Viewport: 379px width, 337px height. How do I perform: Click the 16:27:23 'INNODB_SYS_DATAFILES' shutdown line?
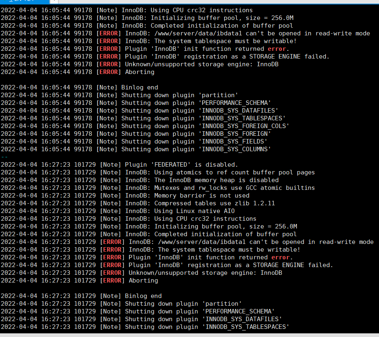[x=141, y=320]
